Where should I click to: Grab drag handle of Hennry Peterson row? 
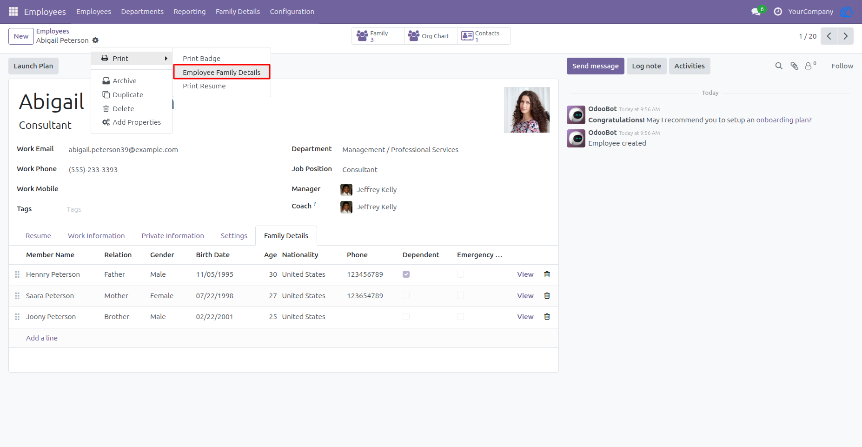tap(17, 274)
